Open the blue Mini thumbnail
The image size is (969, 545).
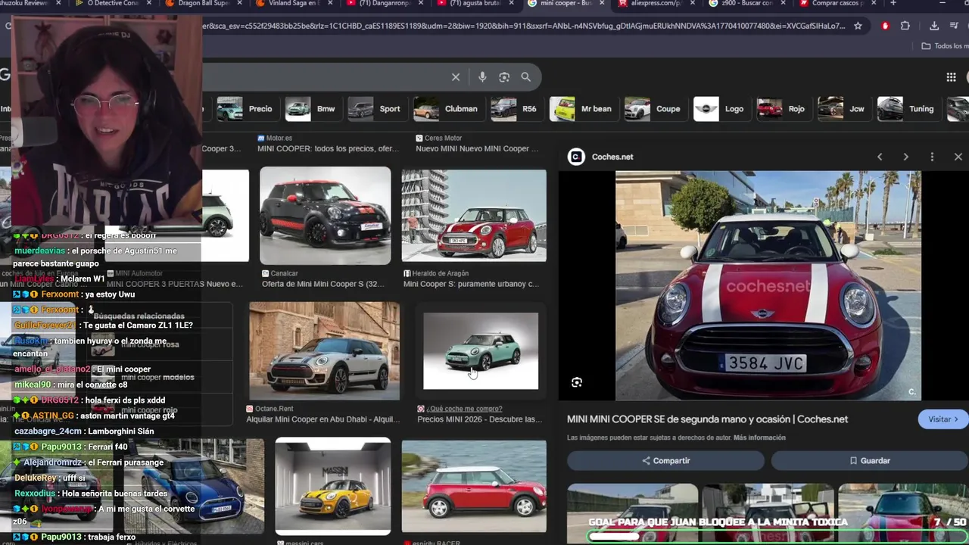click(x=194, y=487)
